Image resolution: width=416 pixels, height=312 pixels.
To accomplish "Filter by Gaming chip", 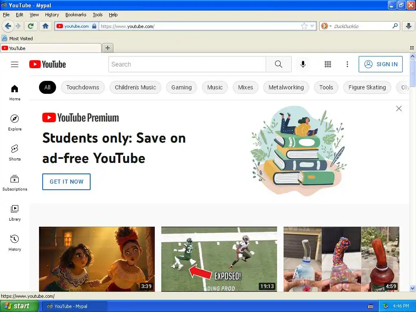I will coord(182,87).
